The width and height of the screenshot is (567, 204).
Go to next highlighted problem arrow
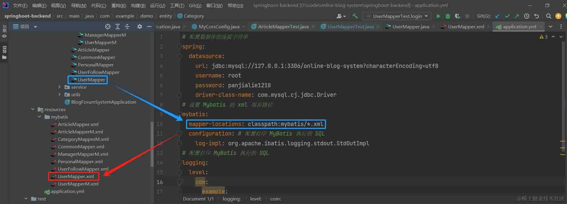tap(561, 37)
